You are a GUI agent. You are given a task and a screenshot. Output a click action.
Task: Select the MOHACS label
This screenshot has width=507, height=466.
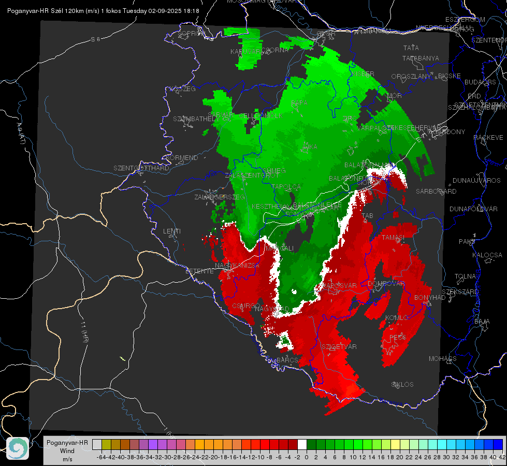click(443, 358)
